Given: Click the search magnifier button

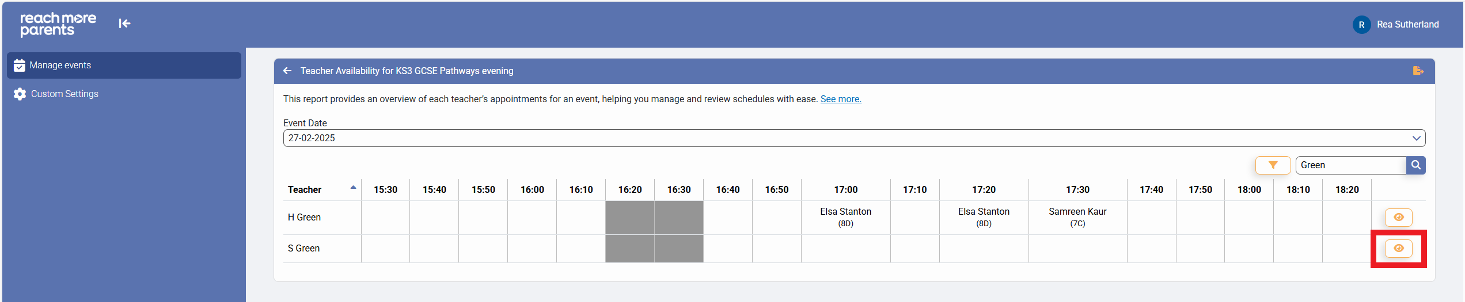Looking at the screenshot, I should [x=1415, y=165].
